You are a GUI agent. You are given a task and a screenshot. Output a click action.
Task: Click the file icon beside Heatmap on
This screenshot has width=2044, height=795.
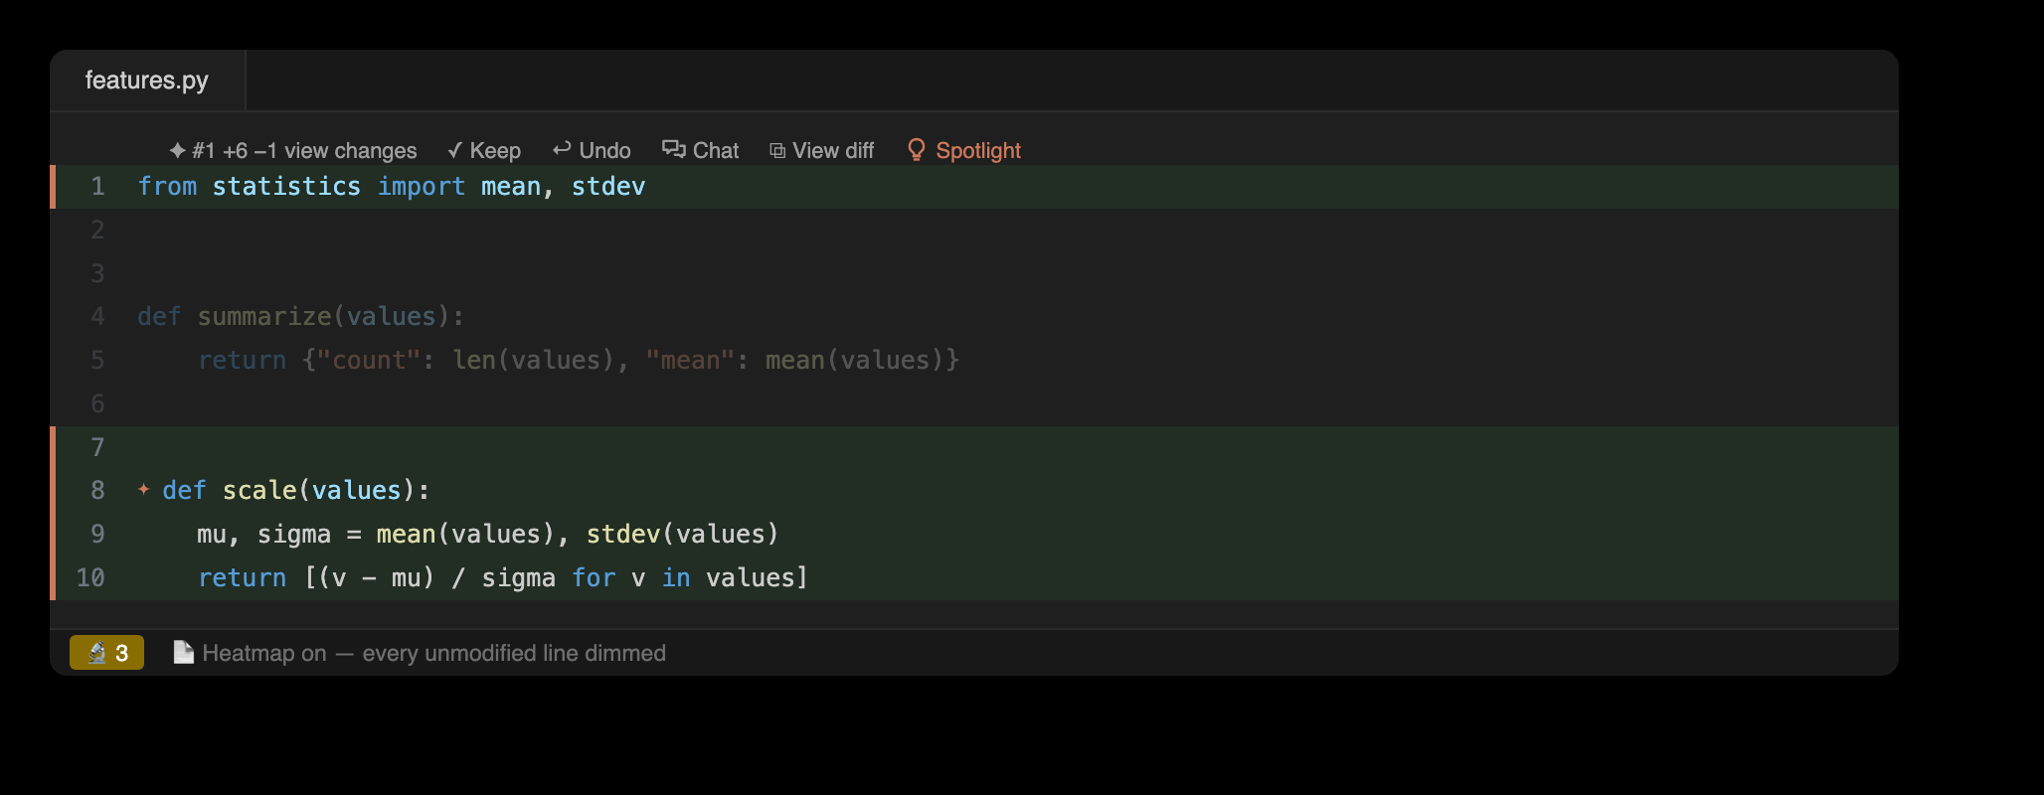coord(183,652)
